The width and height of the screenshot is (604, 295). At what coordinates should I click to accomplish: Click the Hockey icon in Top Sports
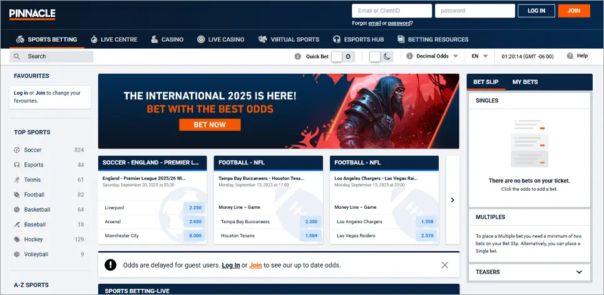(x=17, y=240)
